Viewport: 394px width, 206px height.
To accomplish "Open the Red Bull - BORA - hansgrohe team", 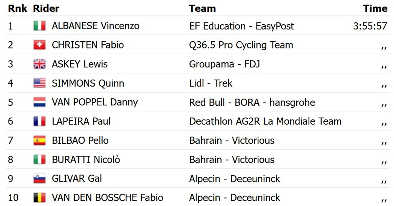I will pos(252,102).
